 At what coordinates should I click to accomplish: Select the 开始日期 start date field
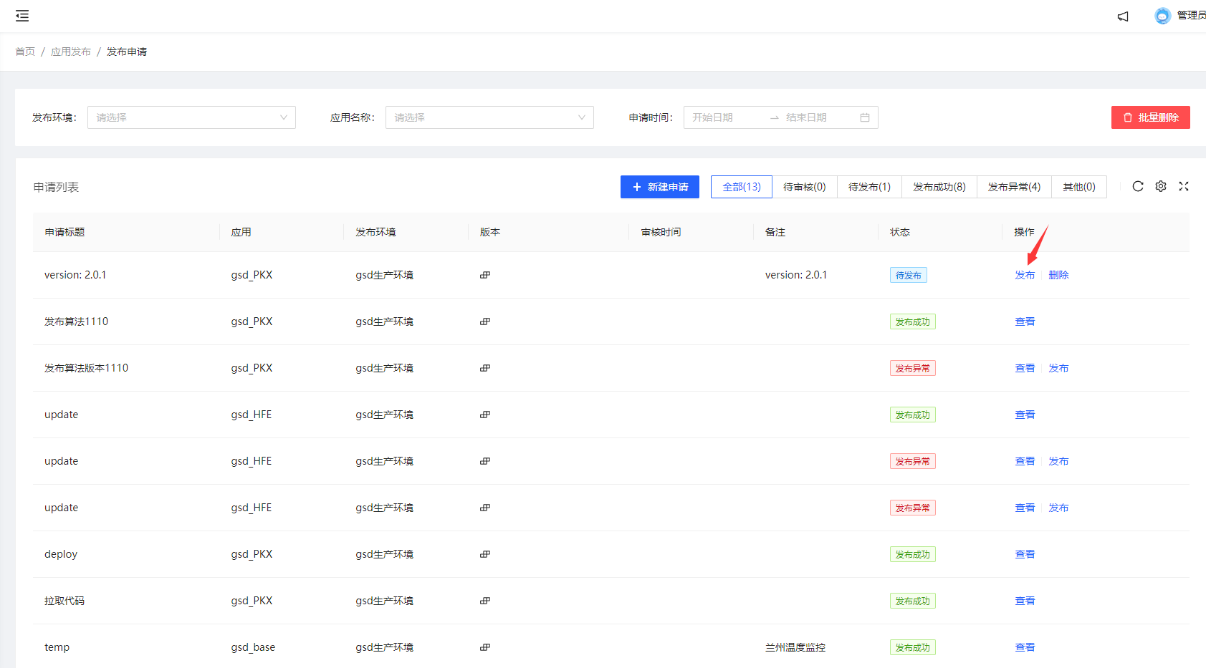(x=725, y=117)
